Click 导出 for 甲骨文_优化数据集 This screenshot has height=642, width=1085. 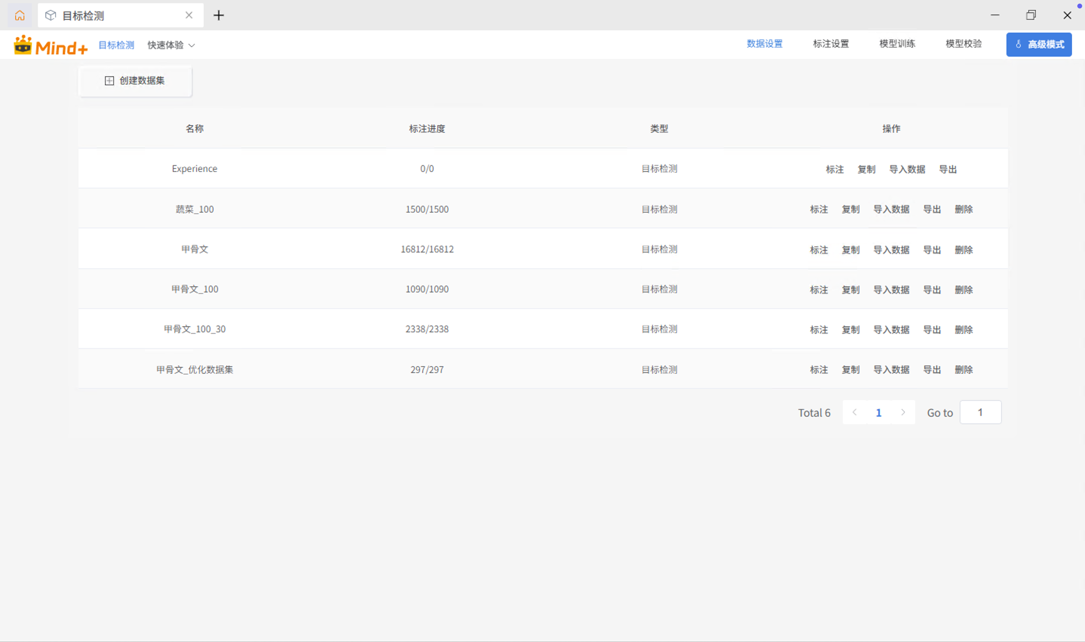click(x=932, y=370)
